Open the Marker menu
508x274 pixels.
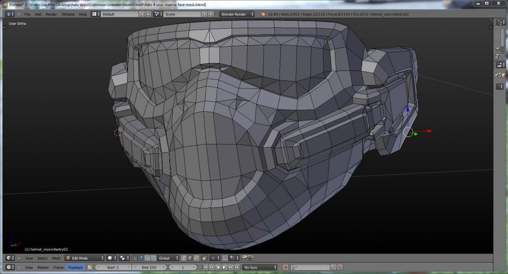click(x=43, y=268)
